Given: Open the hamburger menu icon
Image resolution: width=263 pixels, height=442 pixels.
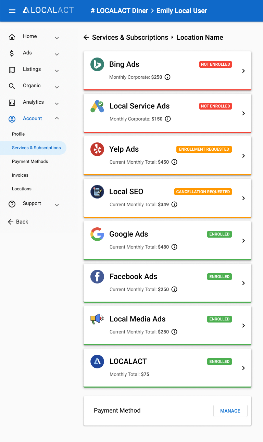Looking at the screenshot, I should click(x=12, y=11).
